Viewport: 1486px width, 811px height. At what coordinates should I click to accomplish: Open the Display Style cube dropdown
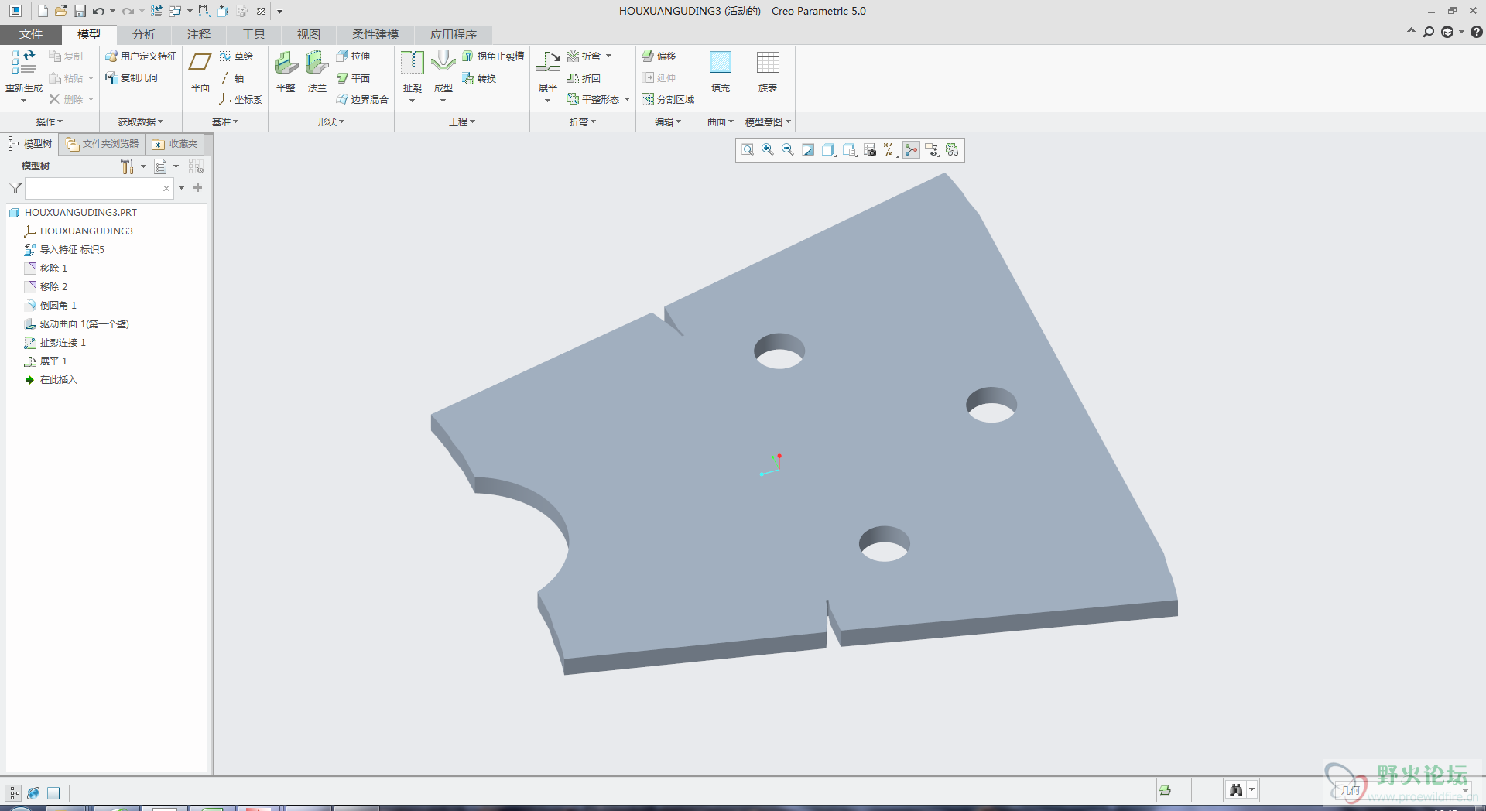[x=829, y=149]
